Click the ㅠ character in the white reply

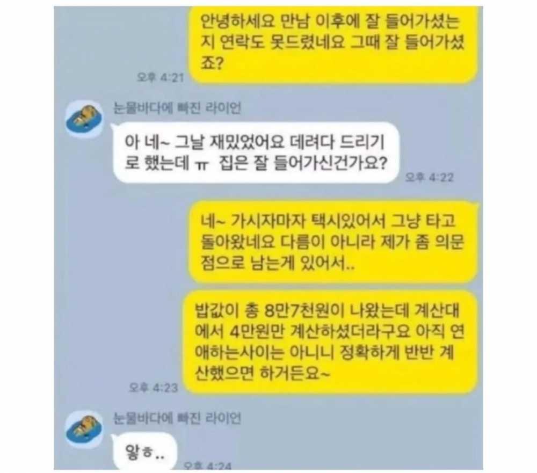click(x=202, y=165)
